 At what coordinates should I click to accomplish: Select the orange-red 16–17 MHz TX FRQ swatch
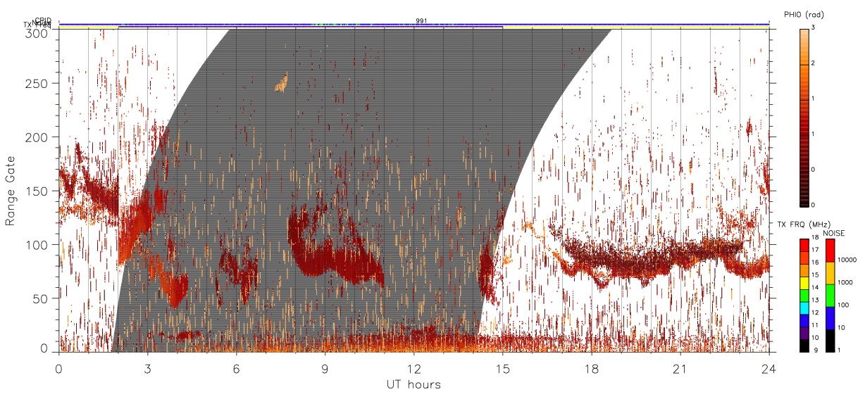tap(806, 256)
